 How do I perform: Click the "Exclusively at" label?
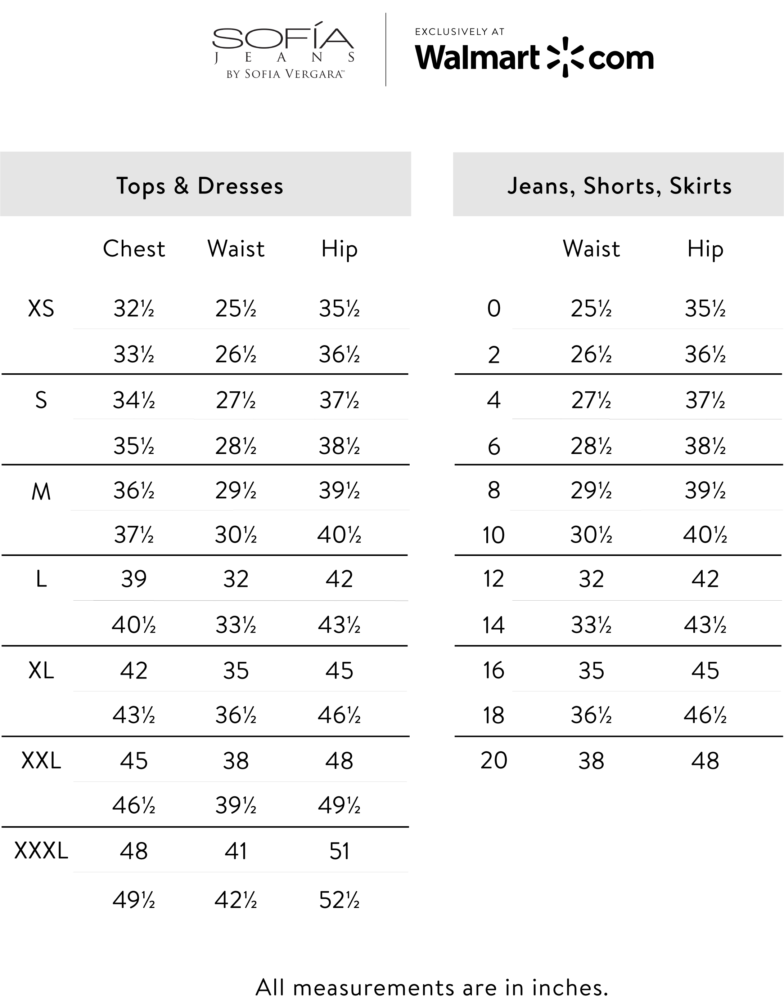coord(459,32)
